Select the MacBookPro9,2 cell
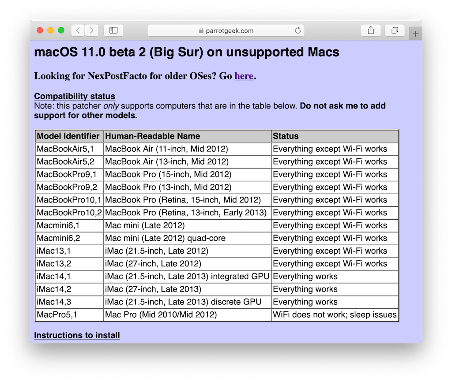This screenshot has height=382, width=452. click(69, 187)
